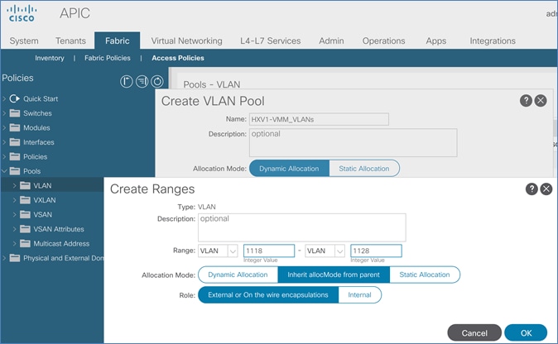
Task: Switch to the Fabric tab
Action: (x=117, y=41)
